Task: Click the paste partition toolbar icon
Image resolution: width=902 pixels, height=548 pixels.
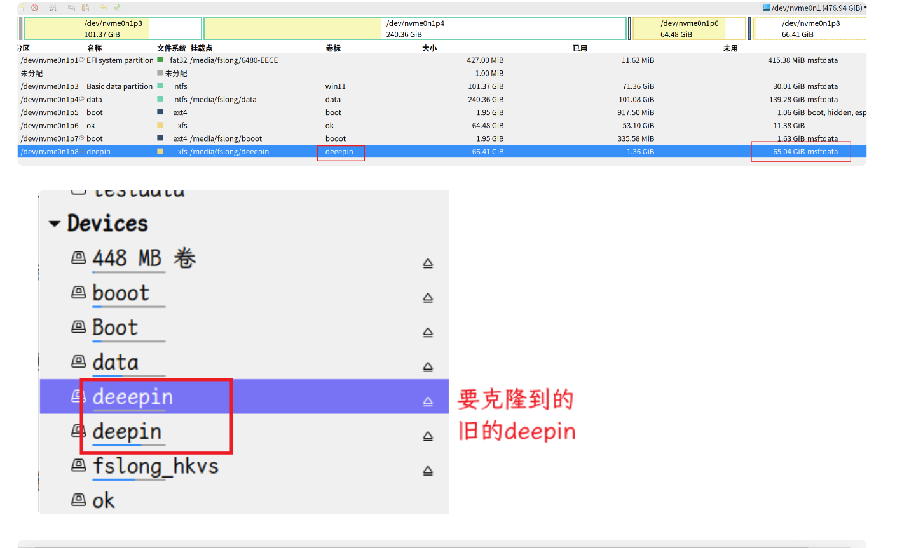Action: pyautogui.click(x=86, y=8)
